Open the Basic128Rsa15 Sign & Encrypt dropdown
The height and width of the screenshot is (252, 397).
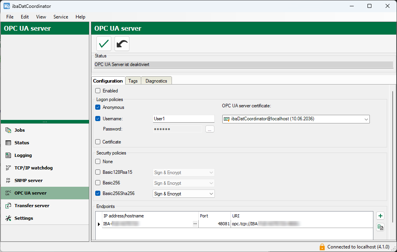click(x=184, y=173)
